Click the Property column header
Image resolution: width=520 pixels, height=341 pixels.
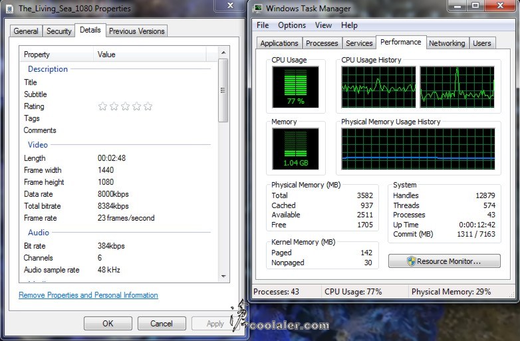click(57, 55)
